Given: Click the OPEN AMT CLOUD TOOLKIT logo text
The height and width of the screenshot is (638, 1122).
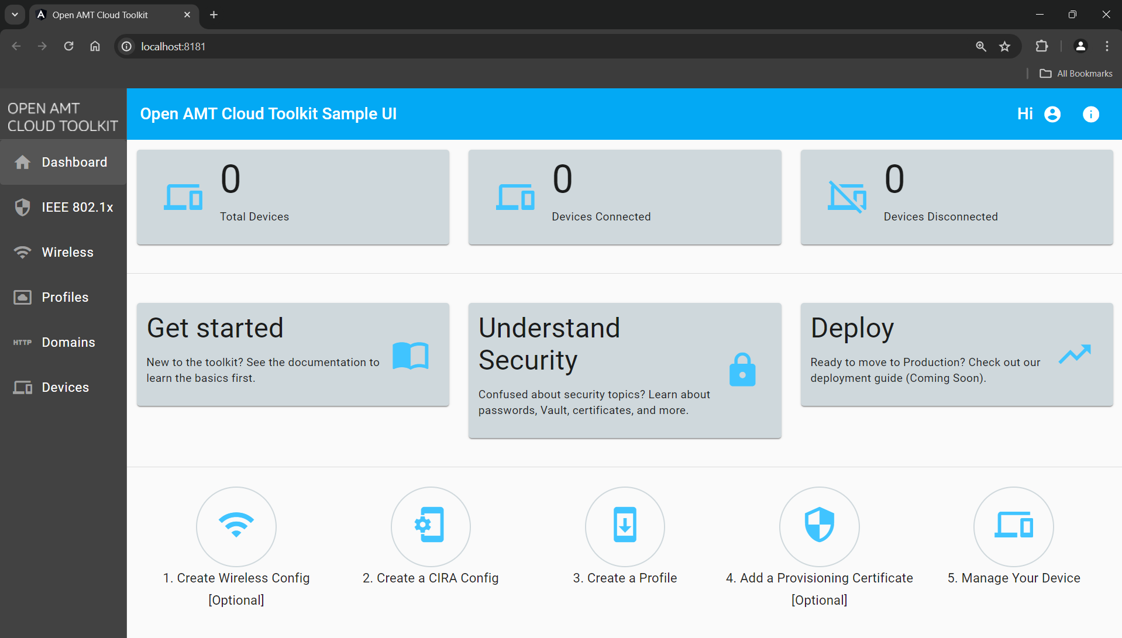Looking at the screenshot, I should click(x=63, y=117).
